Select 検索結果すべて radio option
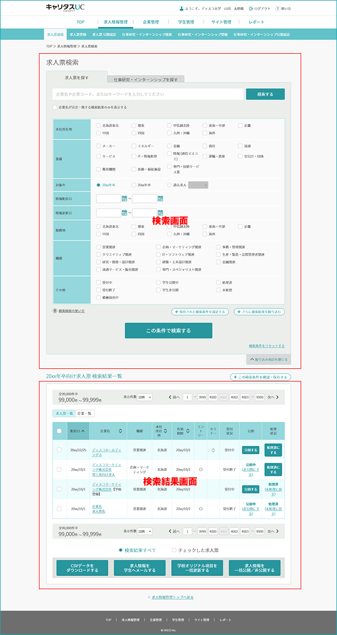Screen dimensions: 337x635 pyautogui.click(x=121, y=550)
